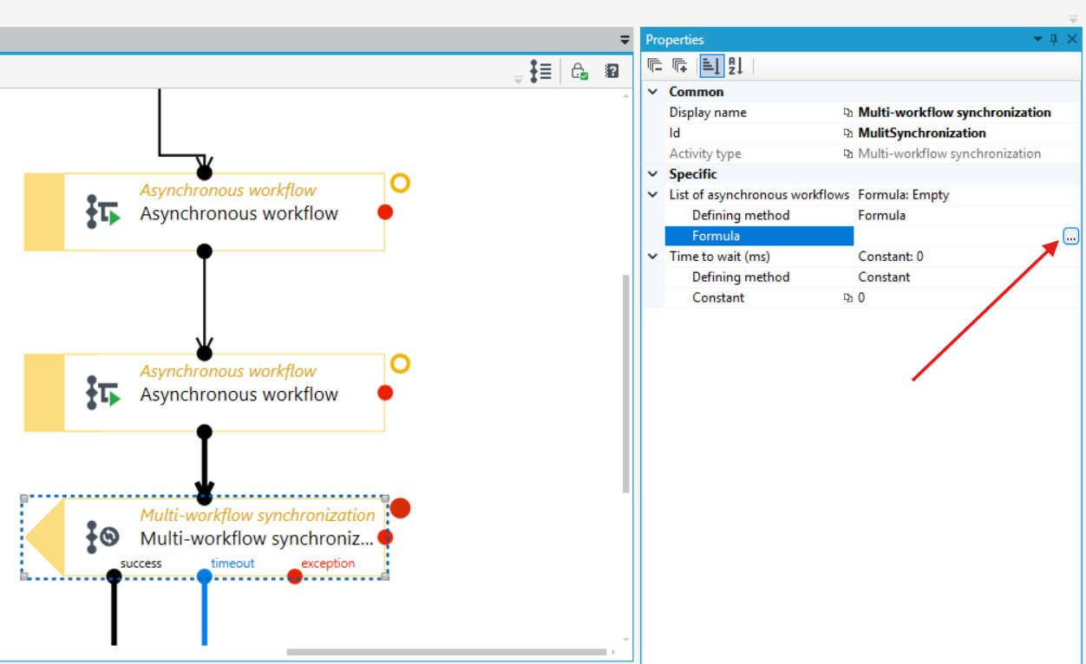Viewport: 1086px width, 664px height.
Task: Open the document tab list dropdown
Action: [x=625, y=40]
